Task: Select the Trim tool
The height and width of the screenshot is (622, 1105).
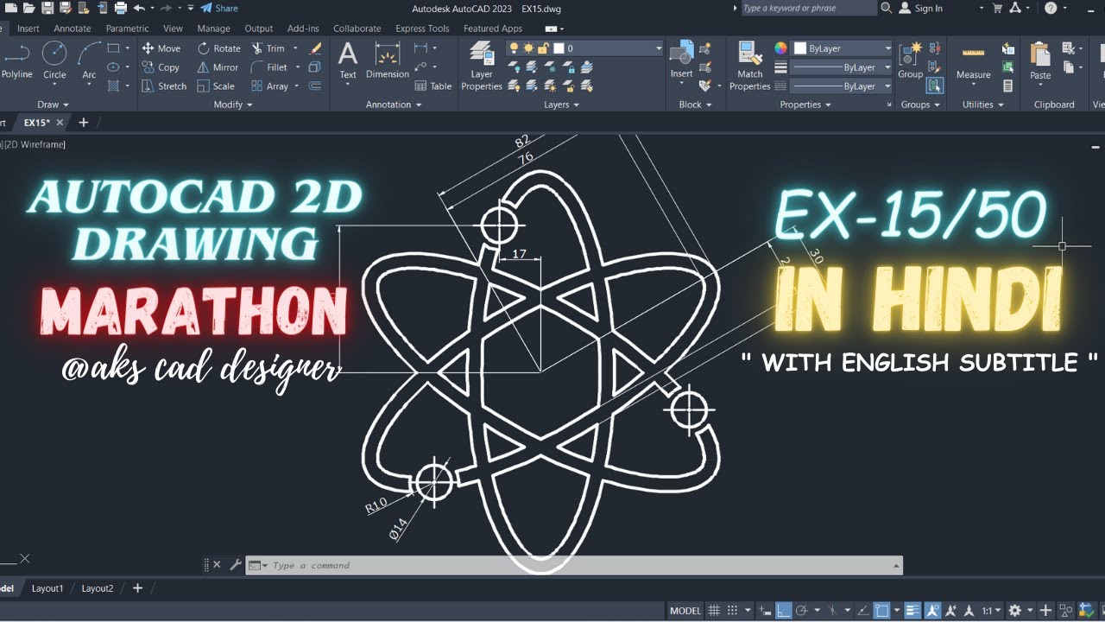Action: point(268,48)
